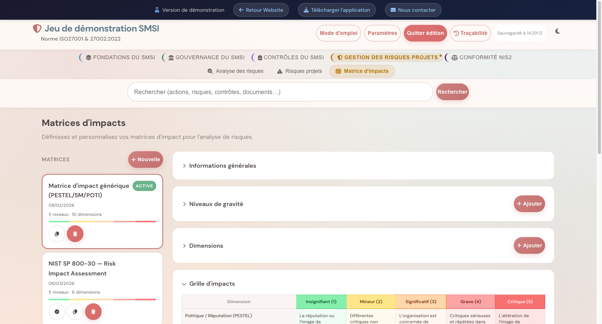This screenshot has height=324, width=602.
Task: Toggle dark mode with moon icon
Action: (x=557, y=31)
